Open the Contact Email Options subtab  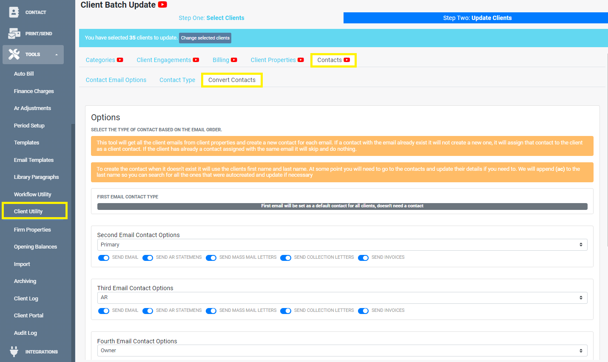[116, 80]
